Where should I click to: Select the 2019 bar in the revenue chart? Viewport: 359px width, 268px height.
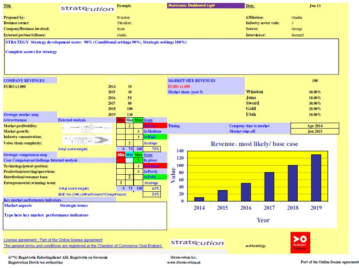point(315,178)
